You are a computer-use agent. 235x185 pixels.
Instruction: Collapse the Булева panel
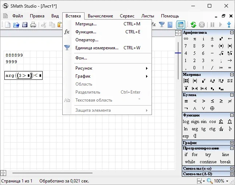tap(232, 95)
